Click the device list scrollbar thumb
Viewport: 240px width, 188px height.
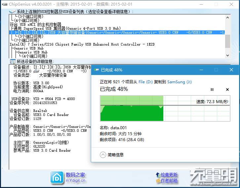[227, 41]
